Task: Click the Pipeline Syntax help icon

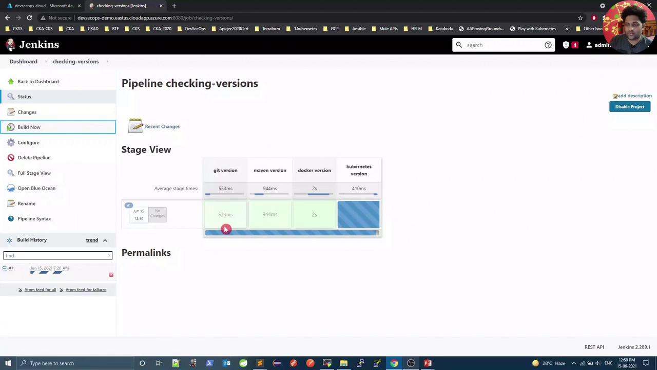Action: click(x=11, y=218)
